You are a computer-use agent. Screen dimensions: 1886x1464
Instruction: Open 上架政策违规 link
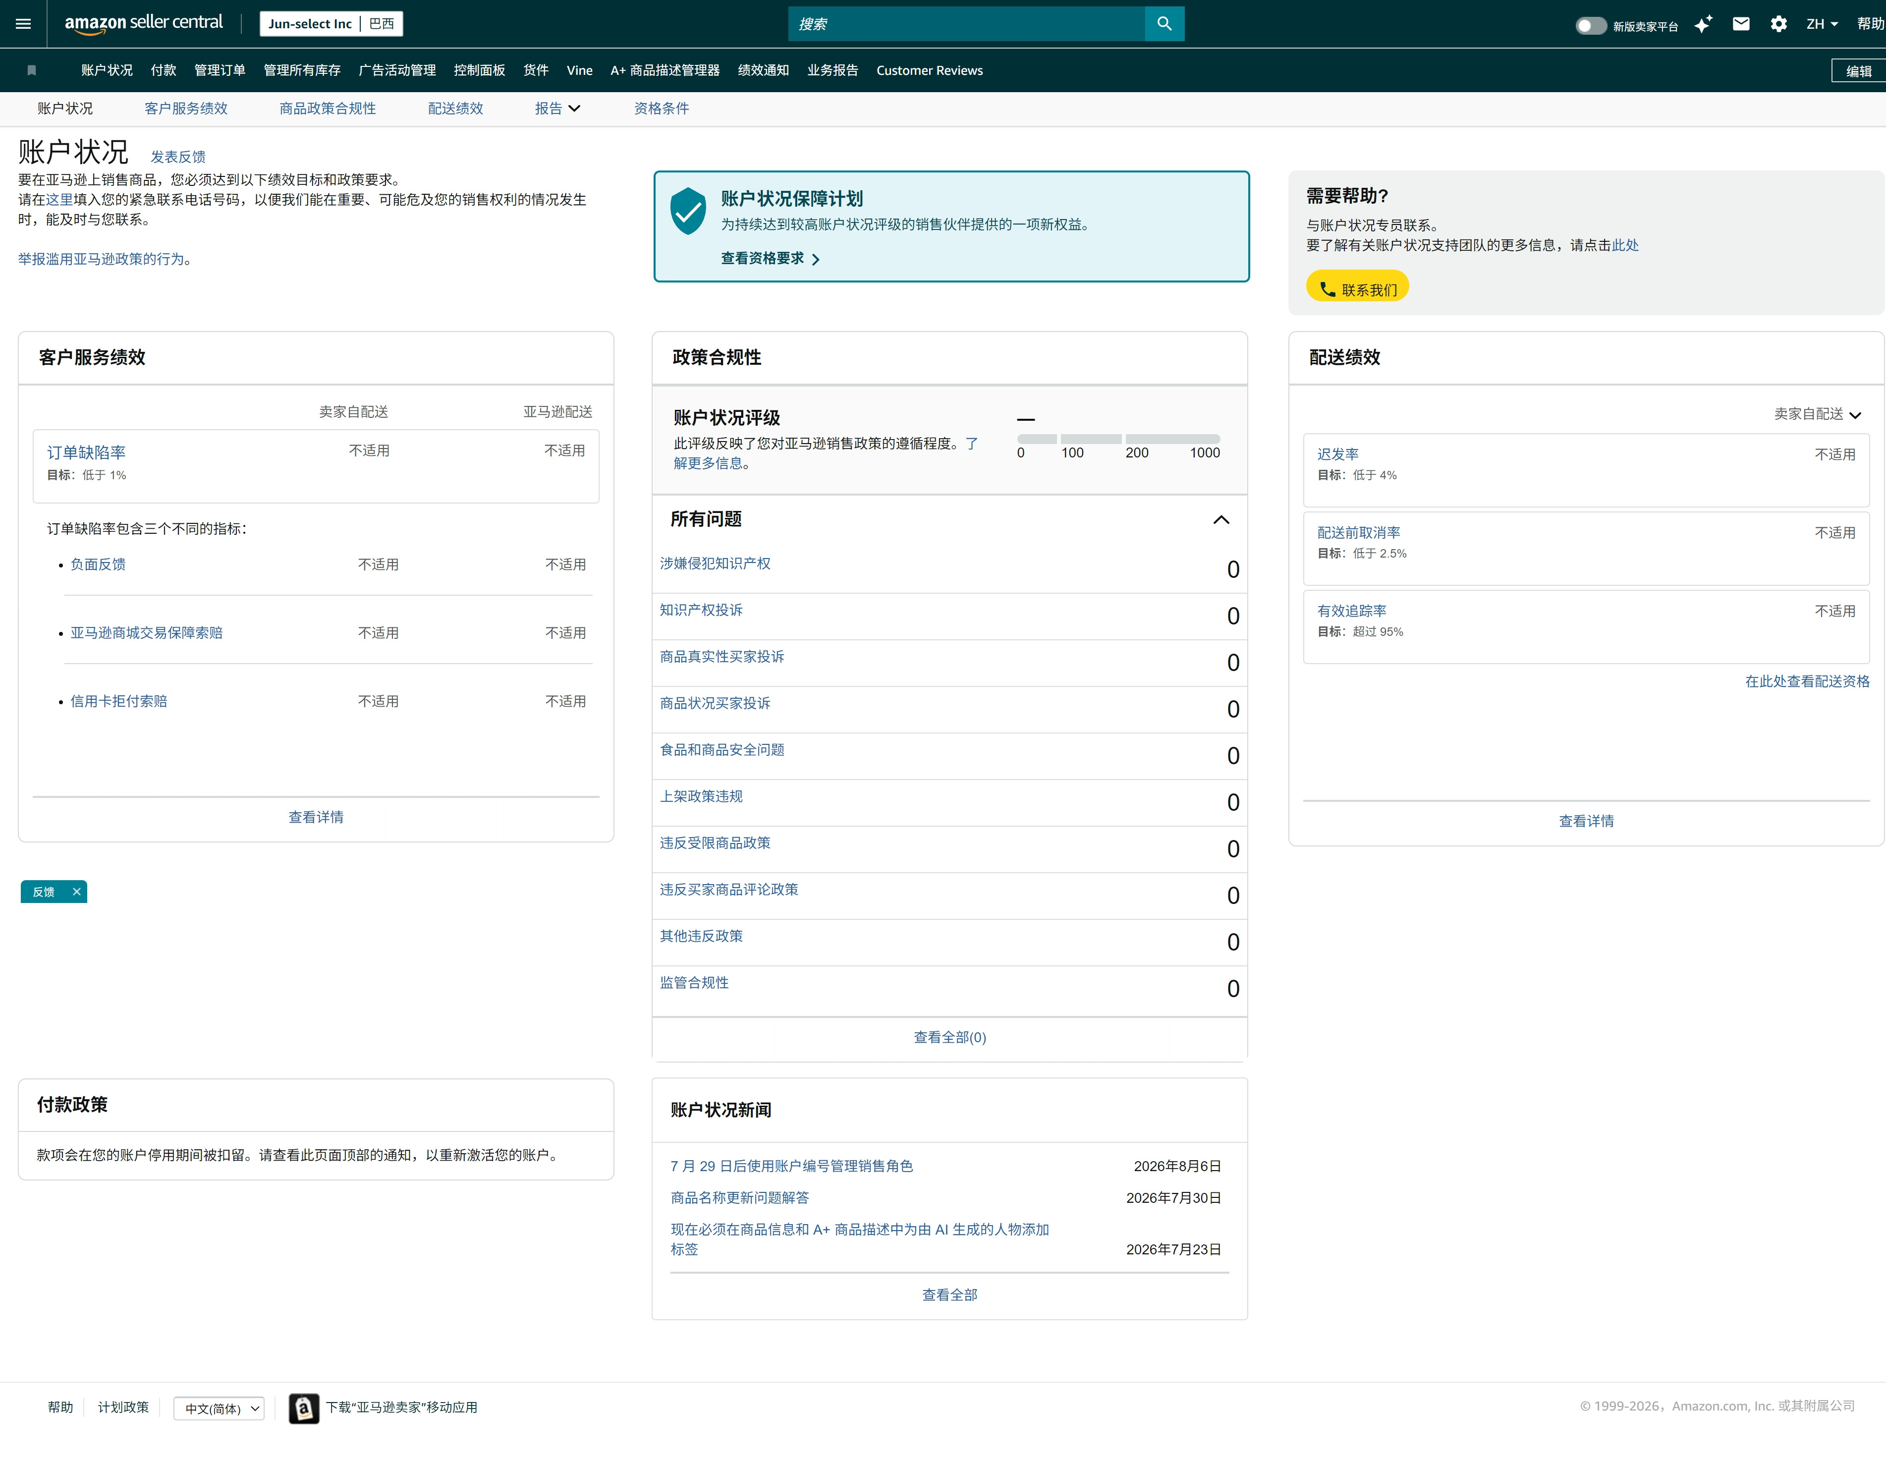[x=701, y=796]
